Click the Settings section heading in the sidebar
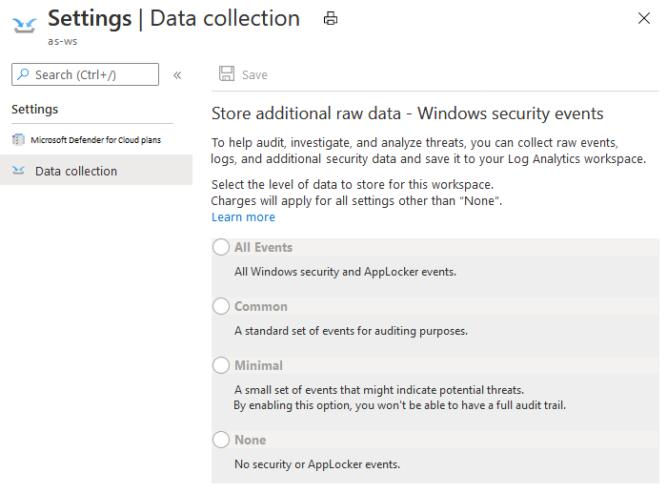This screenshot has height=493, width=667. (34, 109)
